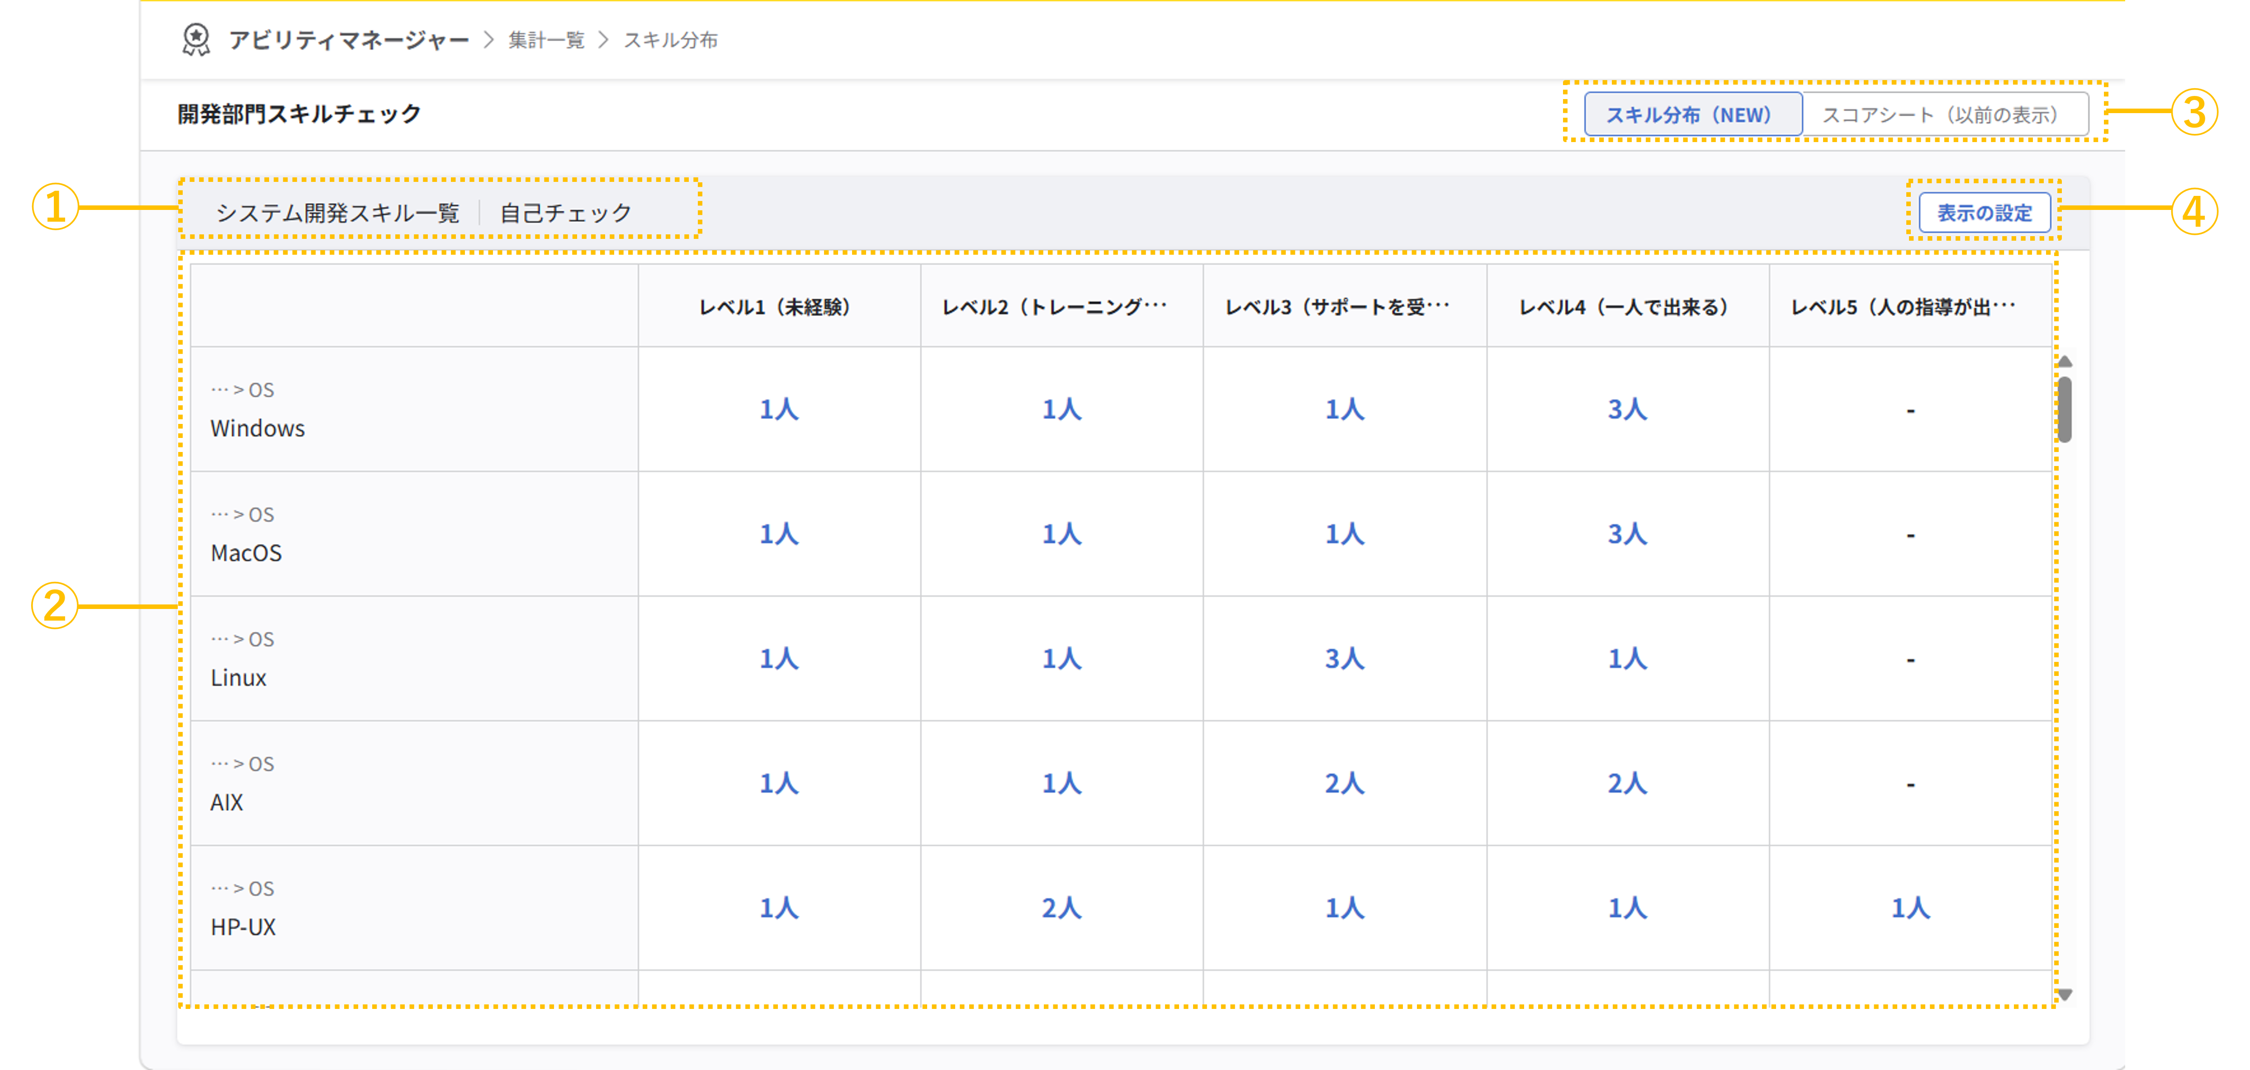The width and height of the screenshot is (2250, 1070).
Task: Open Linux level 3 count 3人
Action: pos(1344,659)
